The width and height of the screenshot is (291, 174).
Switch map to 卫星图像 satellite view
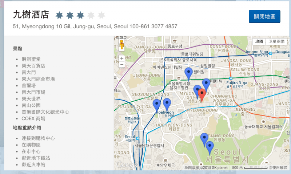pyautogui.click(x=276, y=41)
